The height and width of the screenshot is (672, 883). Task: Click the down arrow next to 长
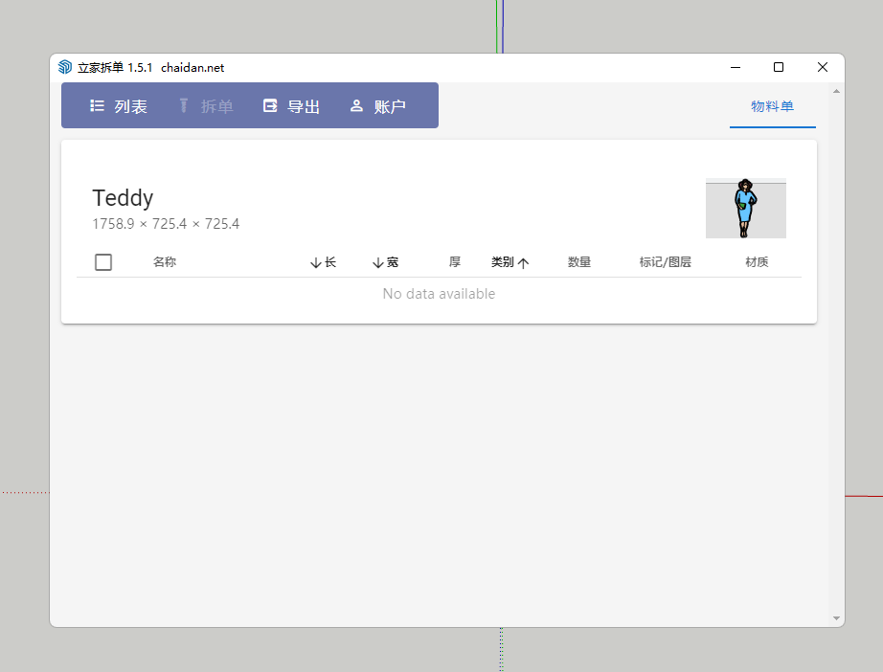(316, 263)
